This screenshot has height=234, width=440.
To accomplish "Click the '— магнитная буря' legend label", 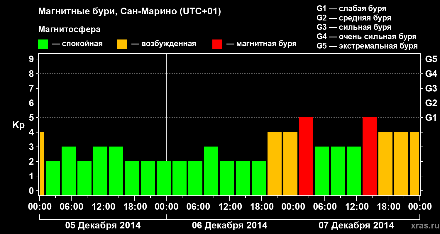I will click(262, 44).
